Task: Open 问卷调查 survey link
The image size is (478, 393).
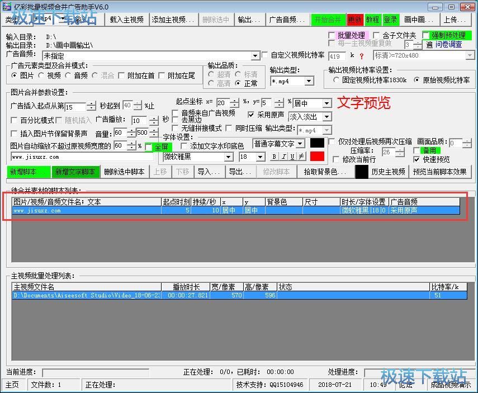Action: point(448,45)
